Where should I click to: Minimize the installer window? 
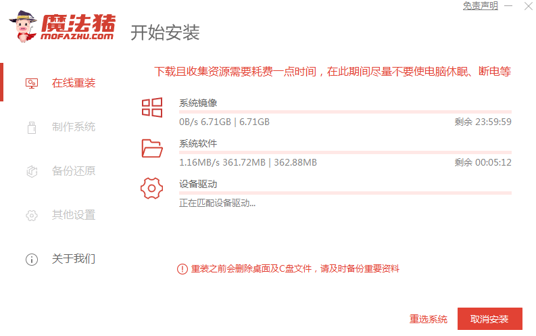(508, 6)
